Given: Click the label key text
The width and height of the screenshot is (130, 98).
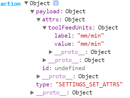Looking at the screenshot, I should point(63,36).
